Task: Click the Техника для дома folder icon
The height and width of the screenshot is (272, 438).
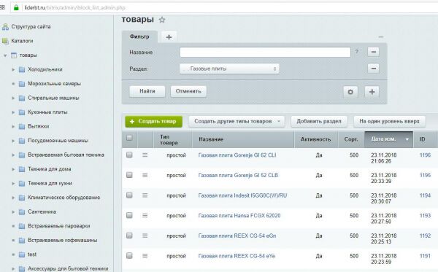Action: click(22, 169)
